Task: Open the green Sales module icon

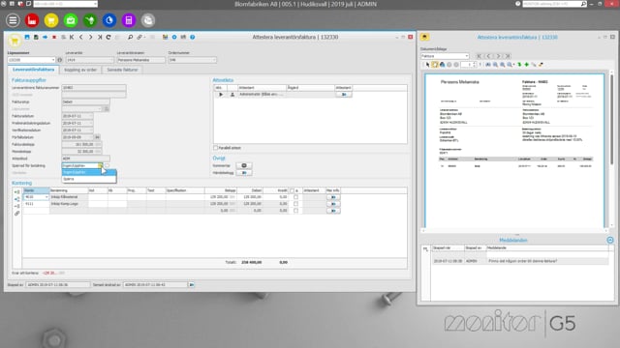Action: point(71,20)
